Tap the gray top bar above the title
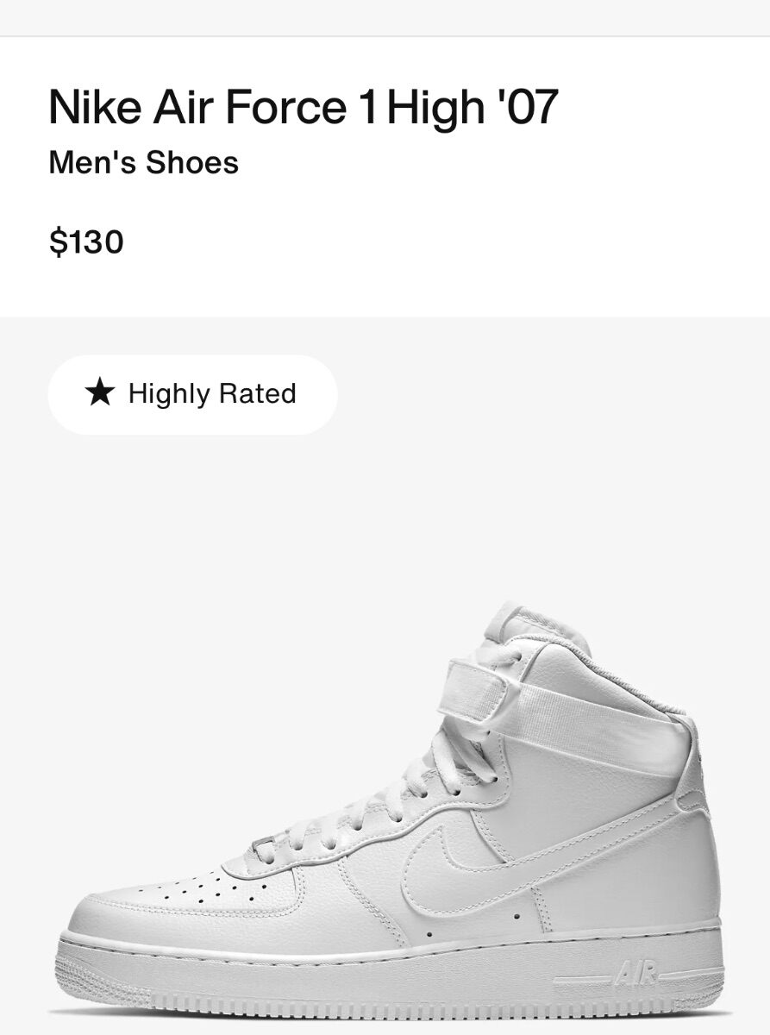 [x=385, y=17]
